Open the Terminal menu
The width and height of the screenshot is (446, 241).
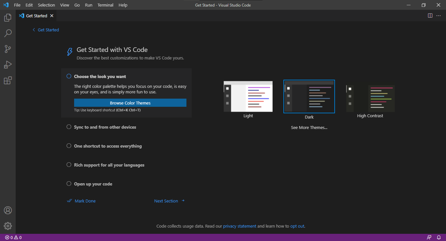(105, 5)
